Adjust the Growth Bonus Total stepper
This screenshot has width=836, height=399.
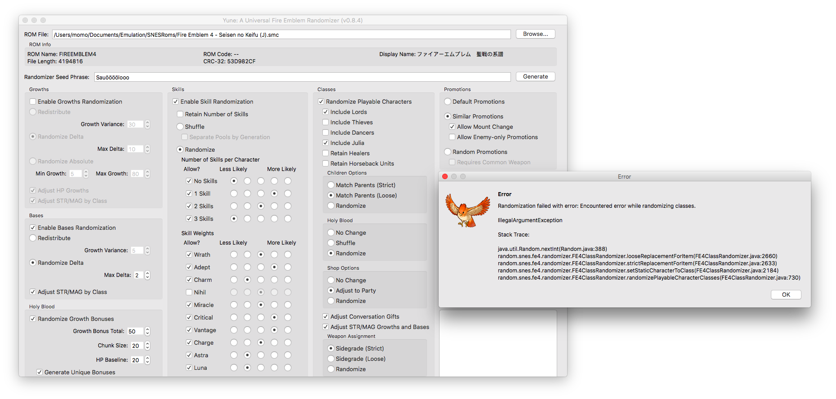click(147, 331)
